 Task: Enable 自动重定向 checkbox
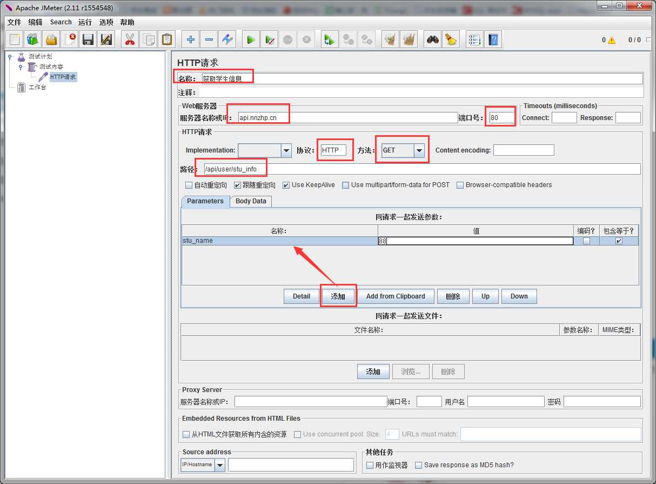[x=189, y=185]
